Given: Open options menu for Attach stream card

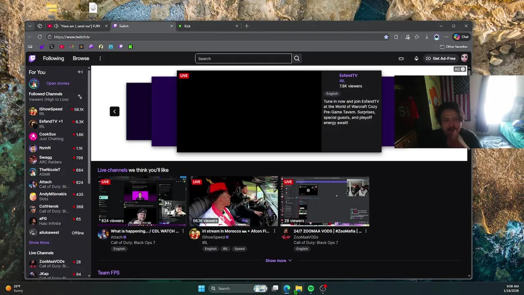Looking at the screenshot, I should [183, 231].
